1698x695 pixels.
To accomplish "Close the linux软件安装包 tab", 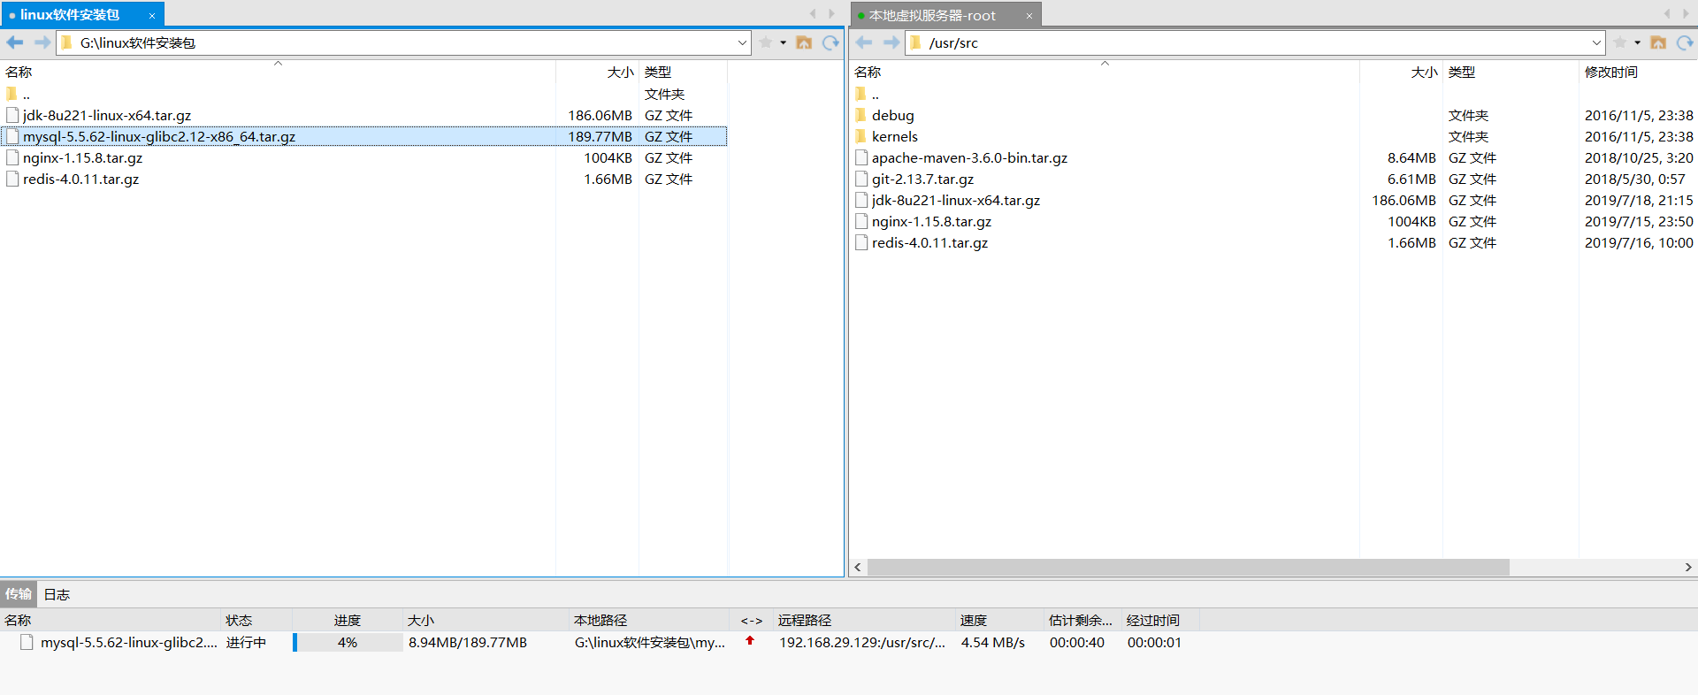I will click(152, 16).
